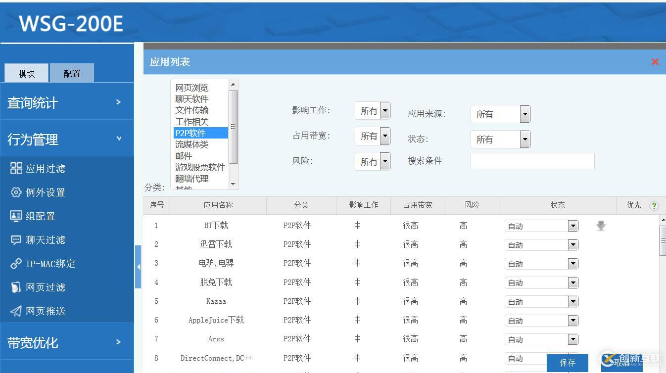Sort by the 分类 column header
Screen dimensions: 666x373
tap(301, 205)
